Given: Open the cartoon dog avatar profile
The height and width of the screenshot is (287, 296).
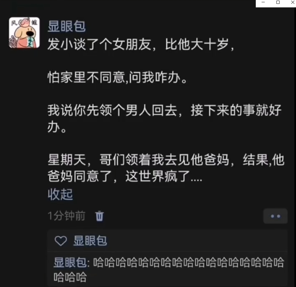Looking at the screenshot, I should click(x=24, y=32).
